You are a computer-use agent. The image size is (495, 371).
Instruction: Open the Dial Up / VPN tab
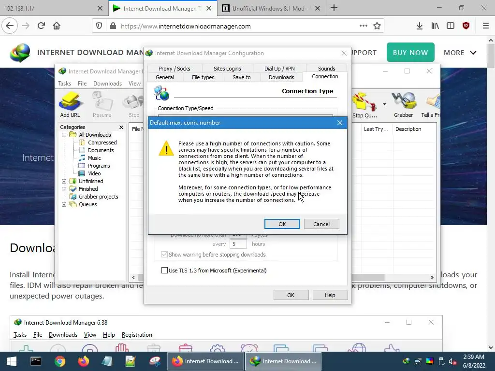279,69
